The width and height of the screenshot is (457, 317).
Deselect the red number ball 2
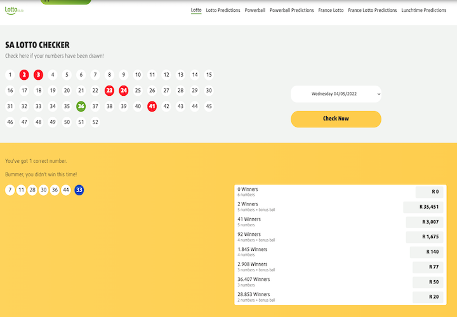click(x=24, y=75)
